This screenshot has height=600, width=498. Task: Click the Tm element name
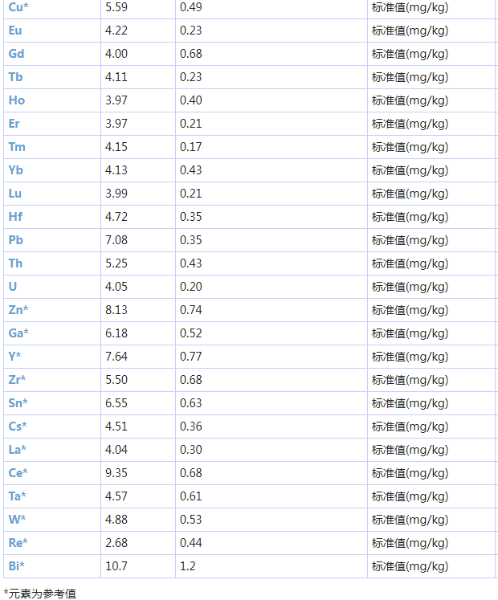point(17,147)
